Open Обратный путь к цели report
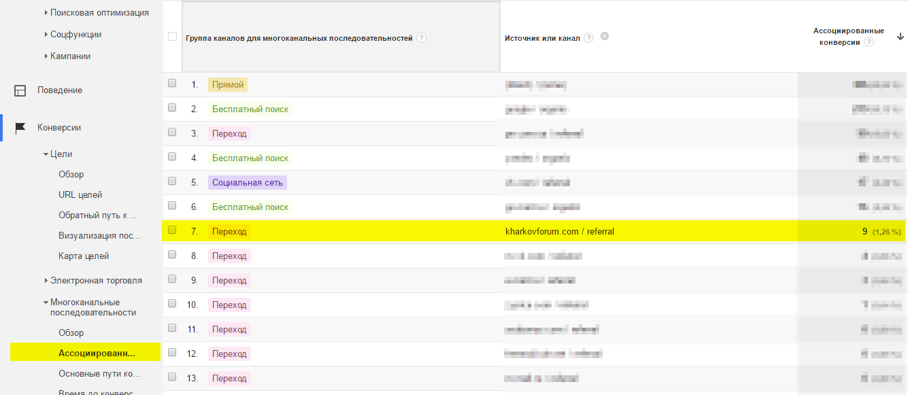Image resolution: width=908 pixels, height=395 pixels. tap(98, 216)
